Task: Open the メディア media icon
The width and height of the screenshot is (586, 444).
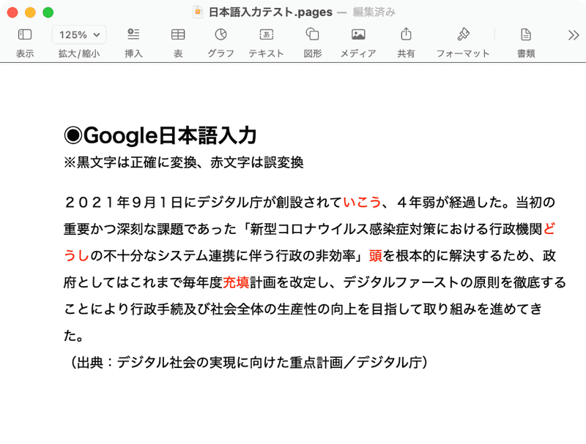Action: tap(358, 34)
